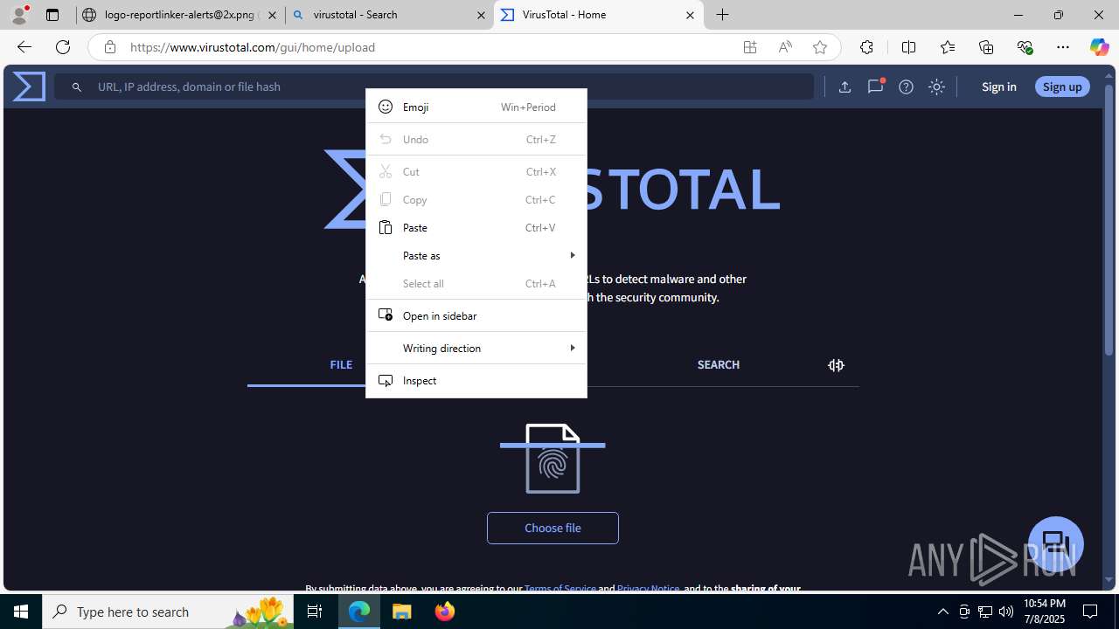Click scrollbar down arrow
The image size is (1119, 629).
[1109, 580]
